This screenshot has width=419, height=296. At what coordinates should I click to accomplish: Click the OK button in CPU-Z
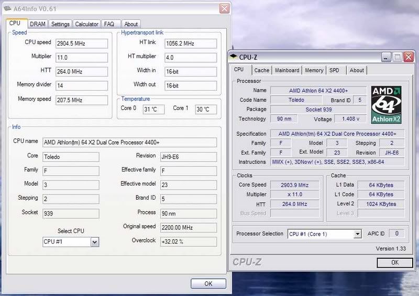coord(395,262)
